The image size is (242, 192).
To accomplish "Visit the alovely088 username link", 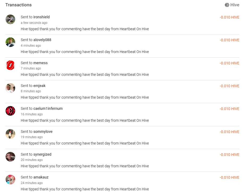I will pyautogui.click(x=42, y=40).
